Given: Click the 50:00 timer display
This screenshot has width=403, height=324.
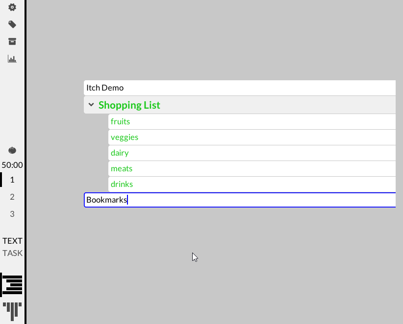Looking at the screenshot, I should tap(12, 165).
